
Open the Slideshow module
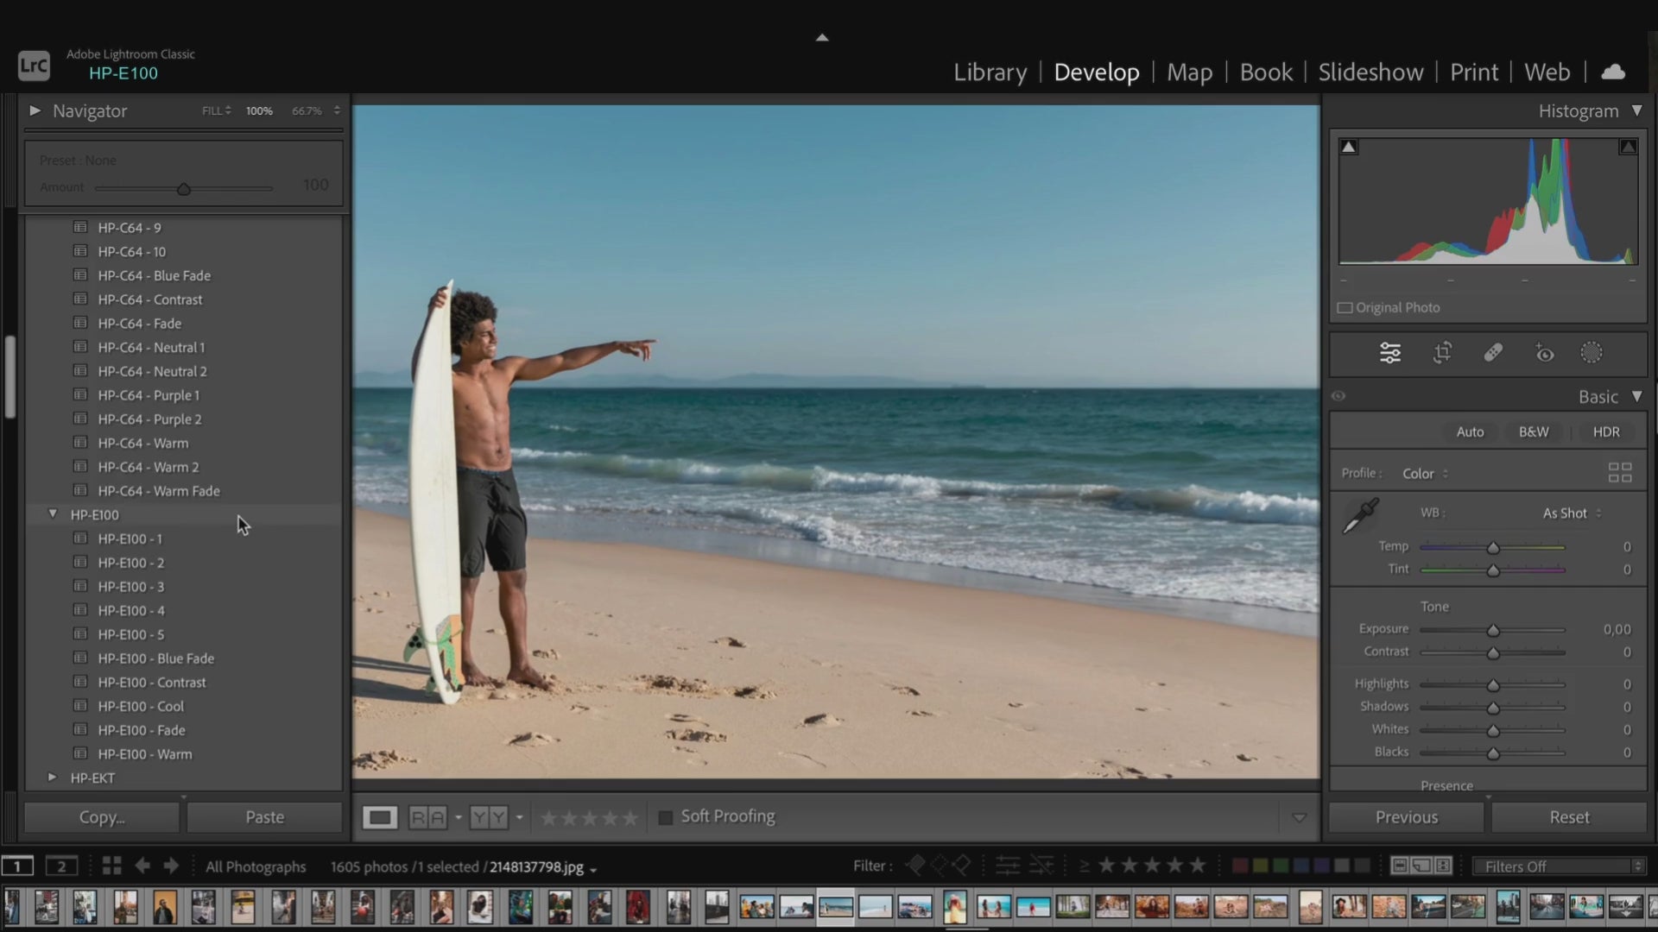pos(1370,72)
